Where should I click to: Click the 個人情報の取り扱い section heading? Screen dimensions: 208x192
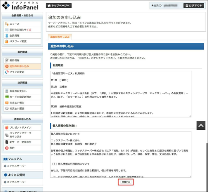coord(65,126)
